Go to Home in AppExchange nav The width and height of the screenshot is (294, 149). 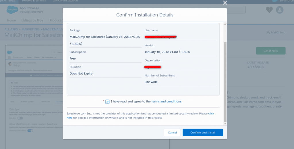[11, 20]
